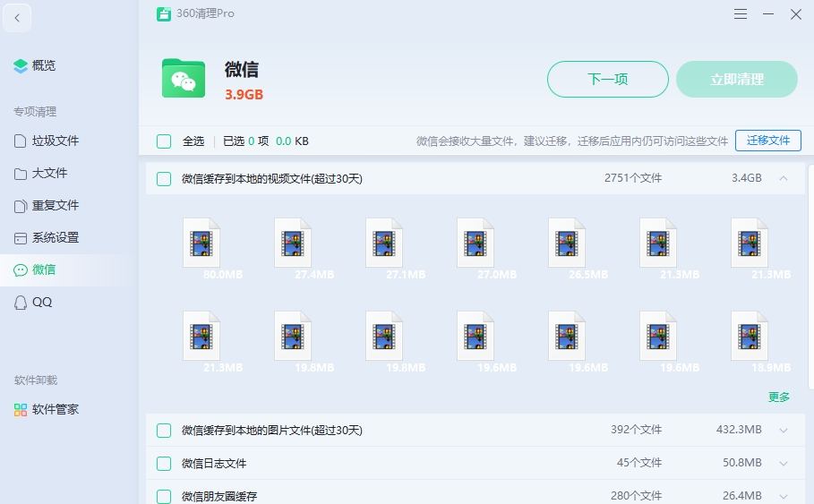The width and height of the screenshot is (814, 504).
Task: Select the 27.1MB video file thumbnail
Action: pos(384,243)
